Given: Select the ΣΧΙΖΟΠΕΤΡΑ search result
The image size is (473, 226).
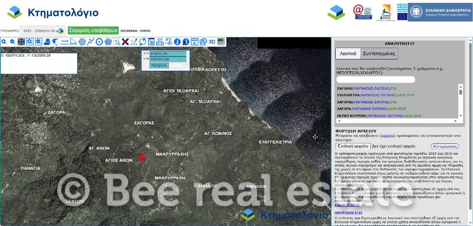Looking at the screenshot, I should (x=345, y=95).
